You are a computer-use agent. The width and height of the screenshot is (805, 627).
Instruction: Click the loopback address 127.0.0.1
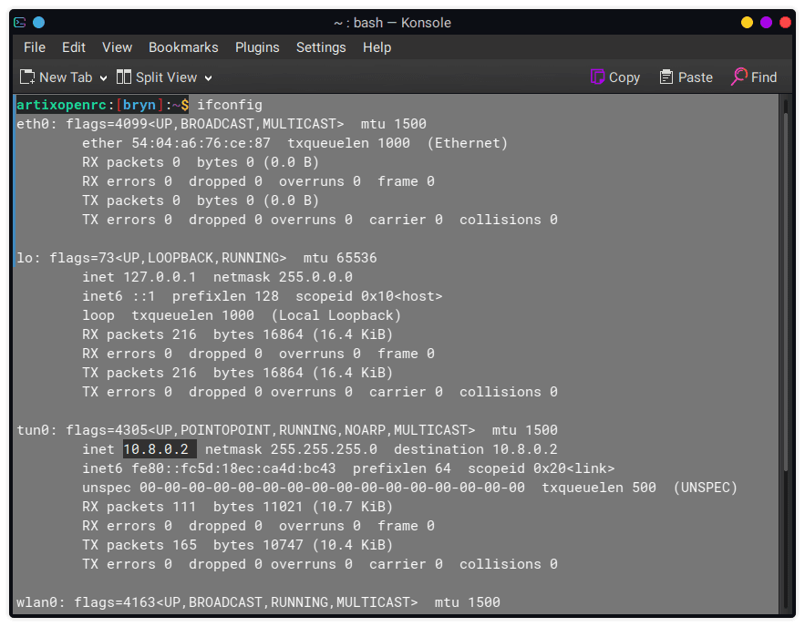pyautogui.click(x=160, y=277)
